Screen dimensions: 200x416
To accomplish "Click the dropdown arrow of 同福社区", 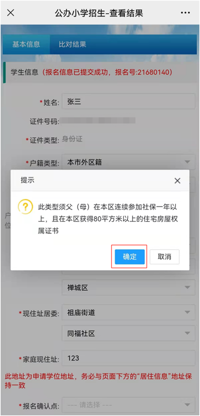I will tap(187, 333).
